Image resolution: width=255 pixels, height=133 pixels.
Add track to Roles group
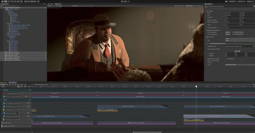pos(30,100)
